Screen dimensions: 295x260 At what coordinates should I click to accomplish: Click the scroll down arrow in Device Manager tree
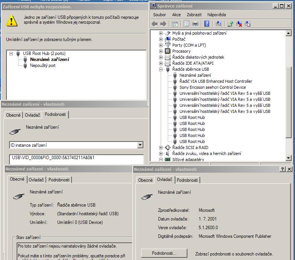[x=288, y=158]
